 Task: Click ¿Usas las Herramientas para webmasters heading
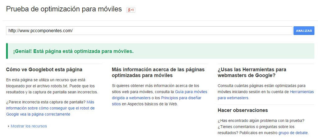pyautogui.click(x=252, y=73)
